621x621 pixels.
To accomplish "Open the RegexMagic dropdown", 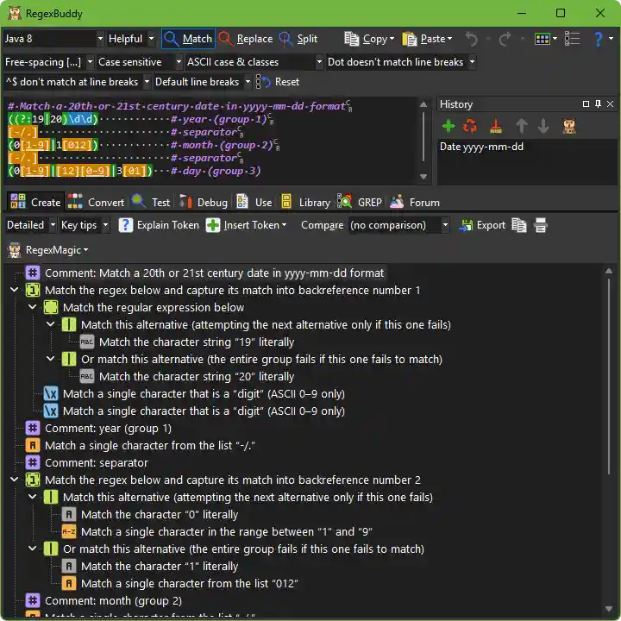I will (48, 250).
